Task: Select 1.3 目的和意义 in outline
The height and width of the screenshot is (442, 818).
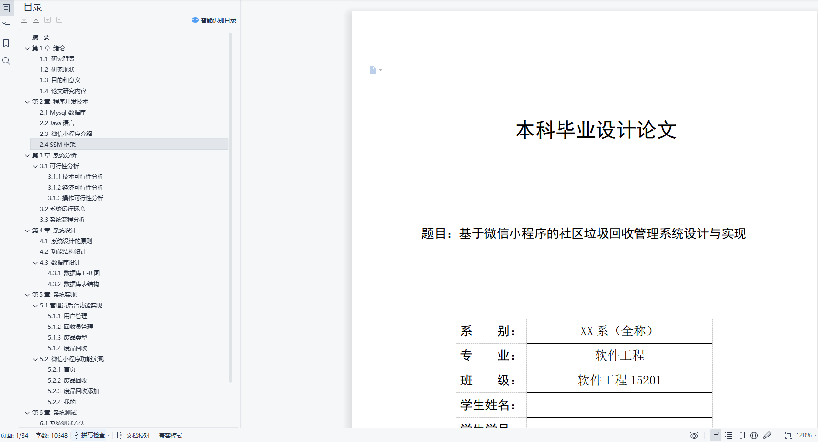Action: pos(60,80)
